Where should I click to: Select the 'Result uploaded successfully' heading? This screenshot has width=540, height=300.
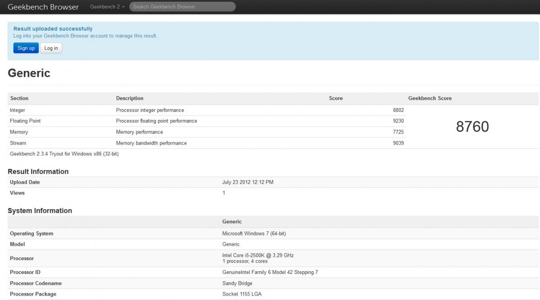tap(53, 29)
